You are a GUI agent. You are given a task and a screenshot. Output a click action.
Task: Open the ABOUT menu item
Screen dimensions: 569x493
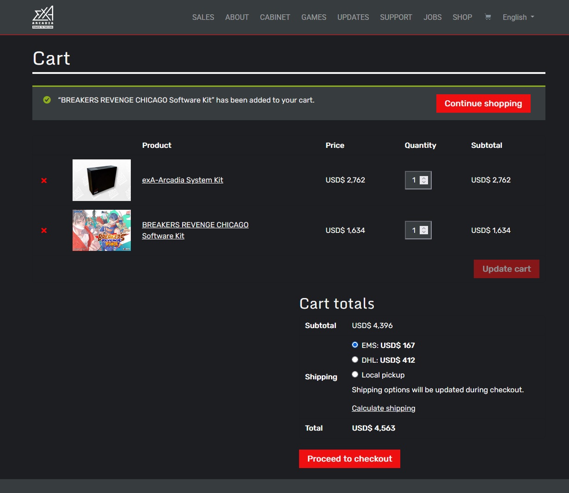[237, 17]
